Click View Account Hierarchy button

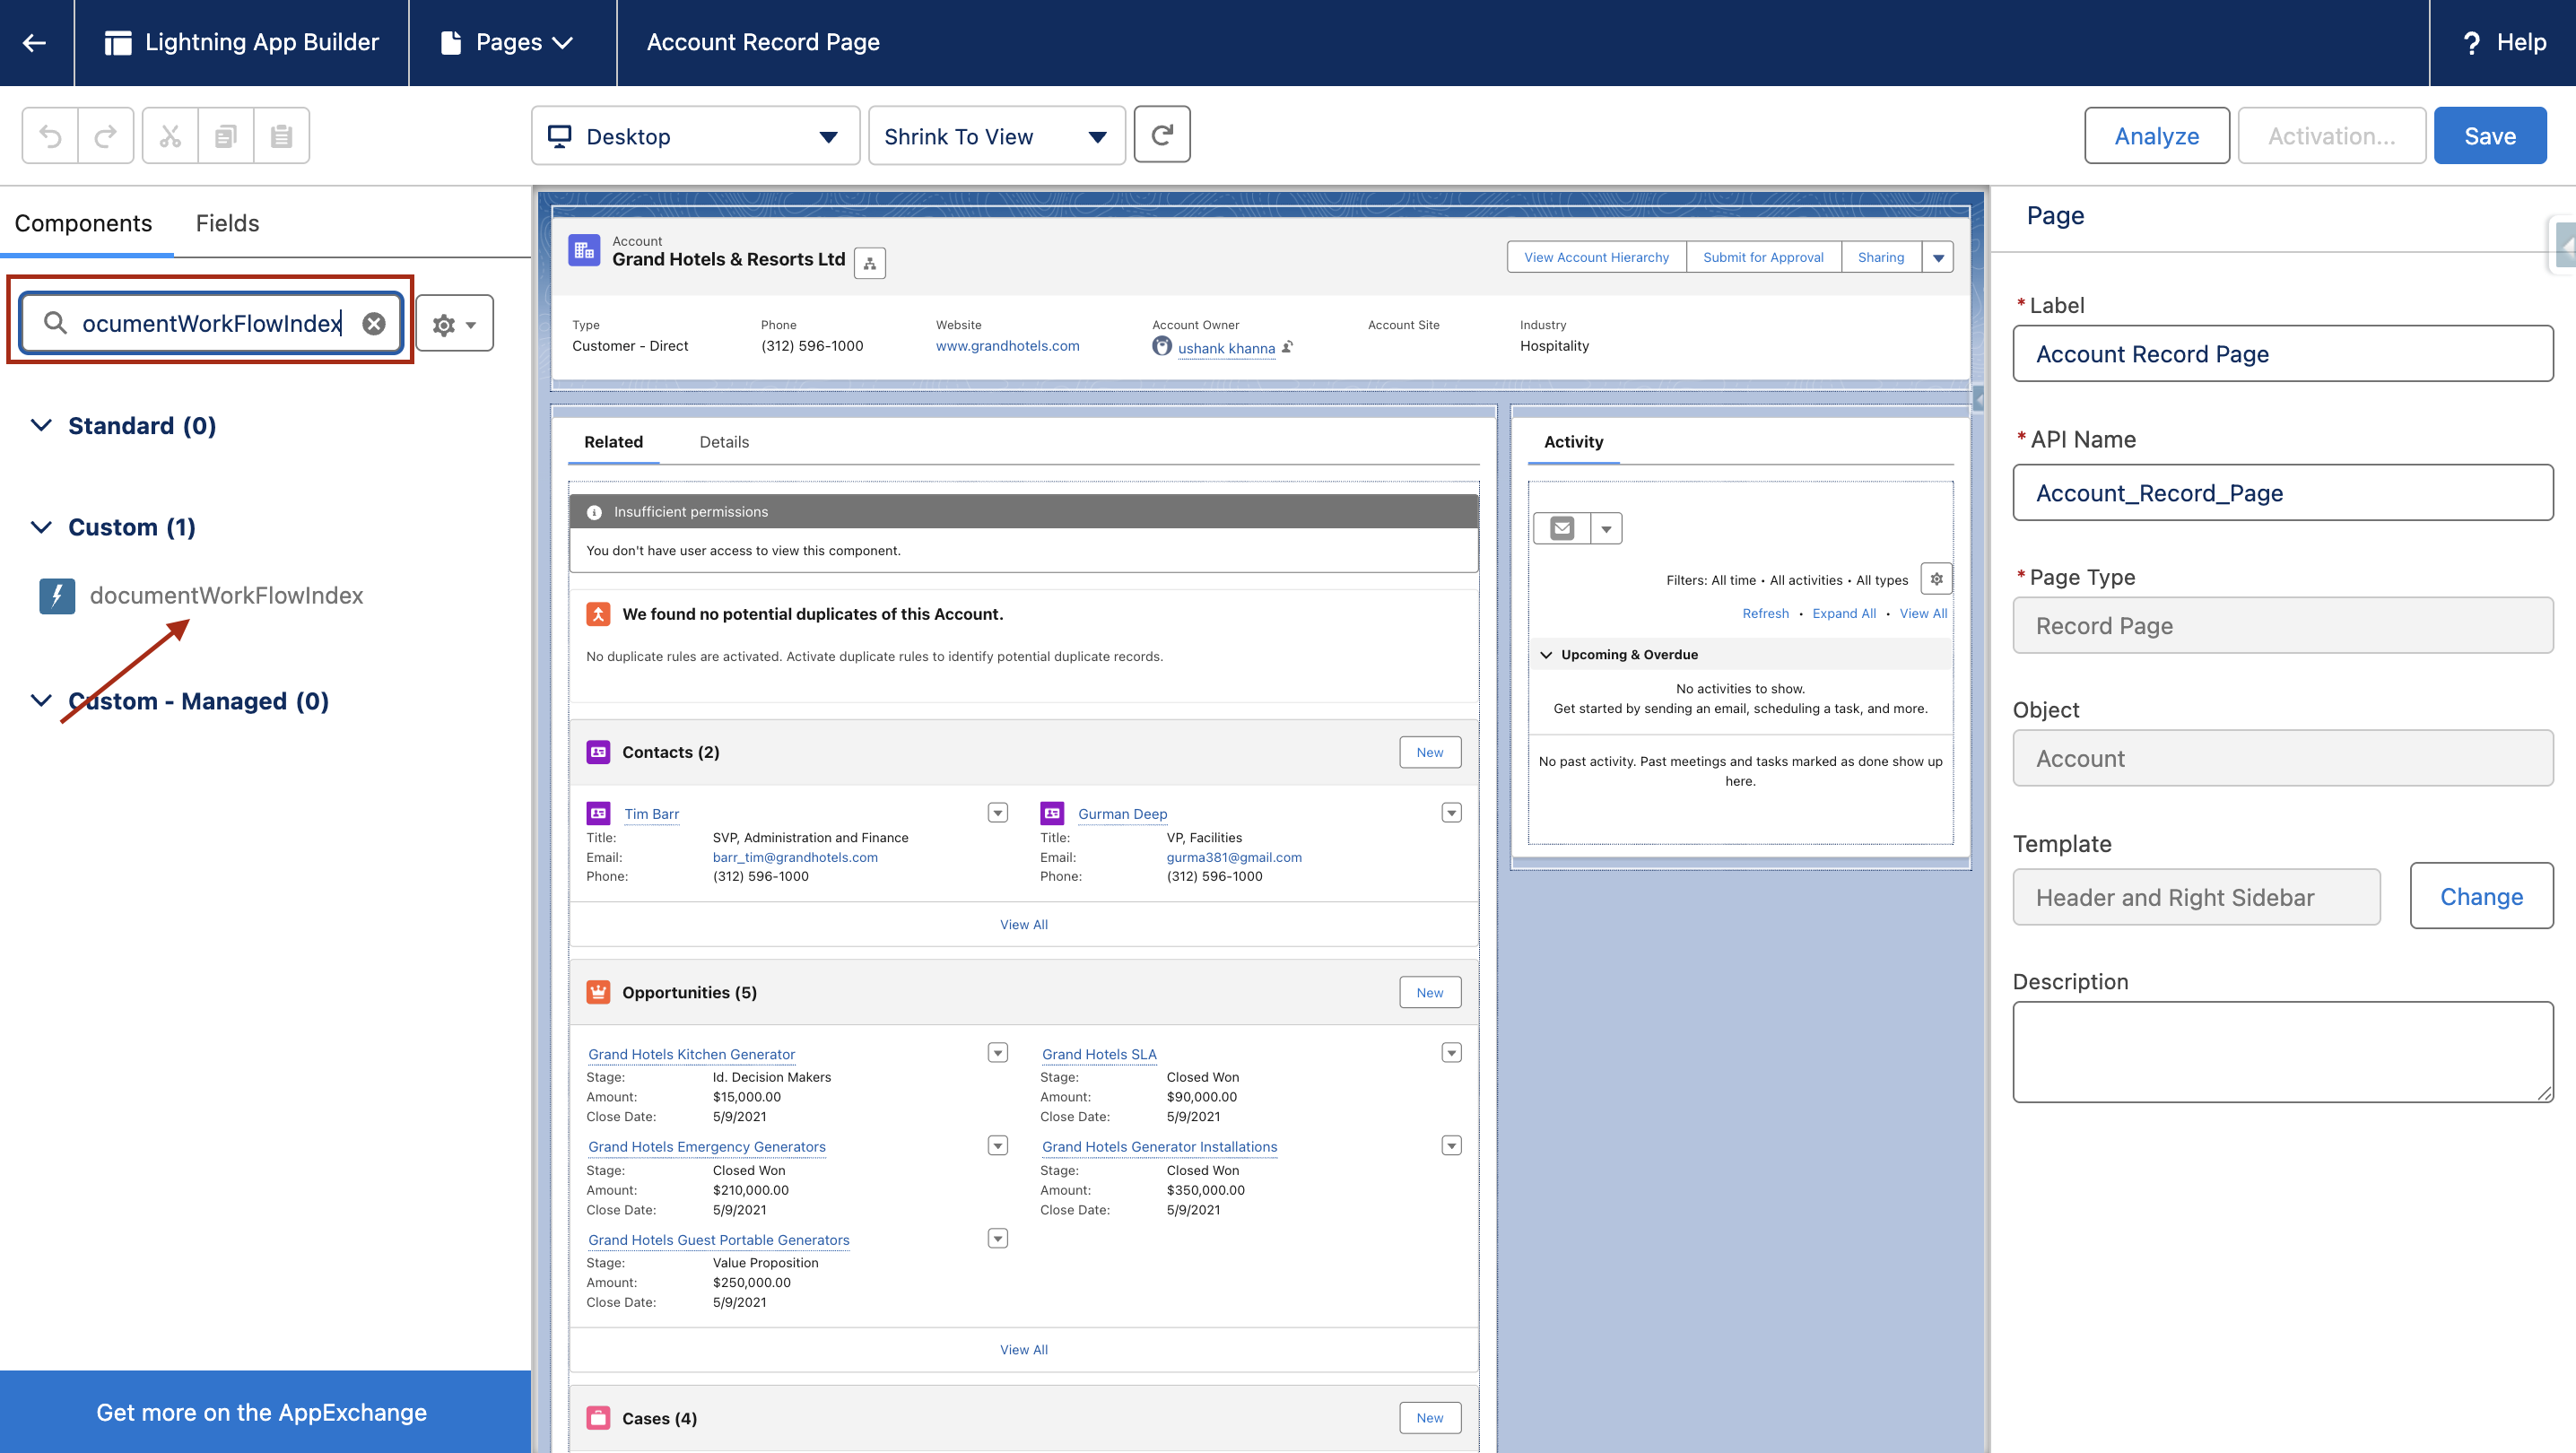pyautogui.click(x=1596, y=257)
